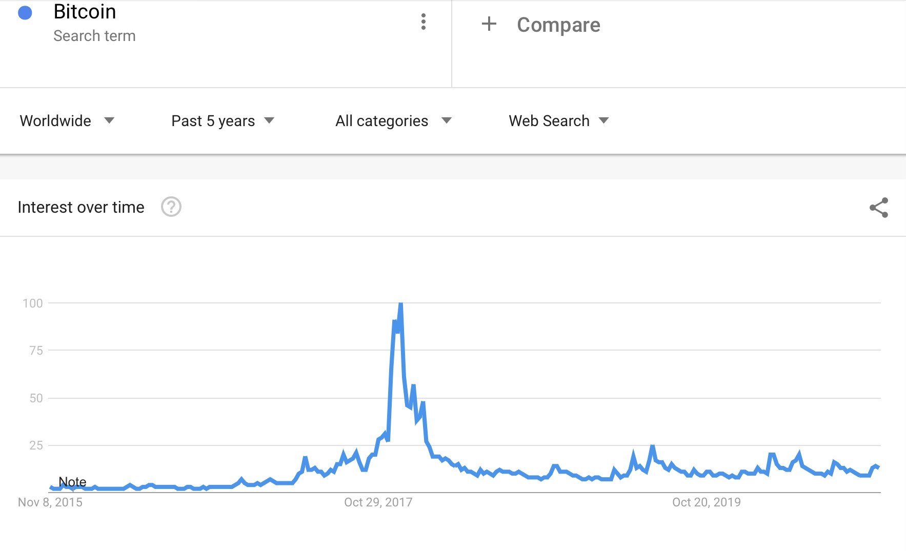
Task: Click the Nov 8, 2015 axis label
Action: coord(50,502)
